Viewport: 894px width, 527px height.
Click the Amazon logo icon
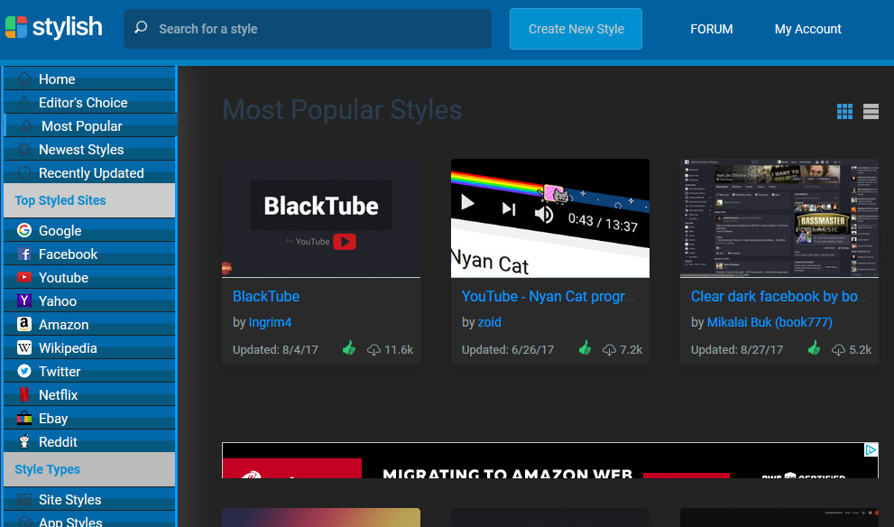24,324
